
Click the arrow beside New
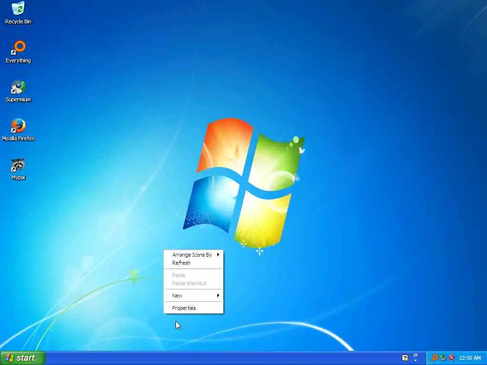tap(218, 295)
